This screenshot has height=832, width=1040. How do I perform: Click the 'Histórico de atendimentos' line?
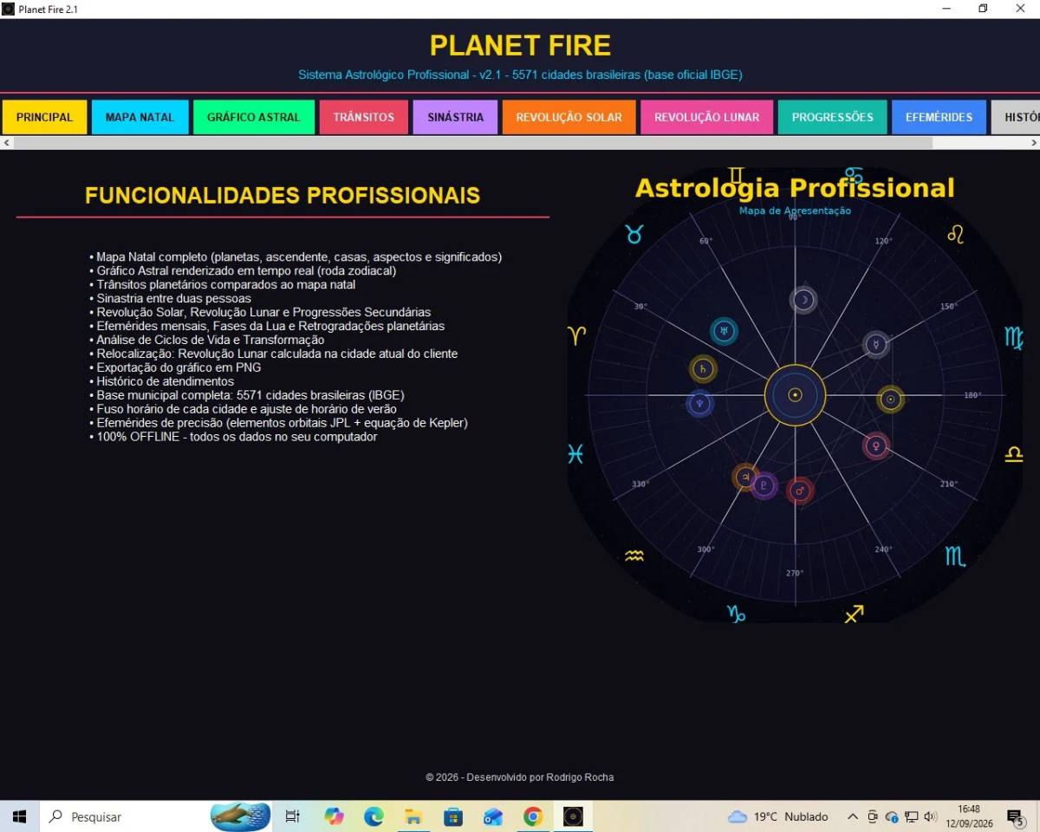[161, 382]
